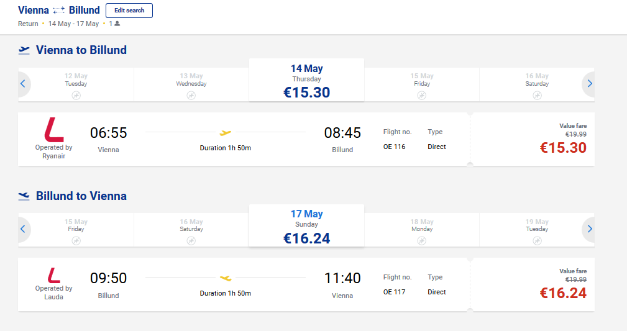
Task: Click the passenger icon next to 1
Action: pyautogui.click(x=117, y=24)
